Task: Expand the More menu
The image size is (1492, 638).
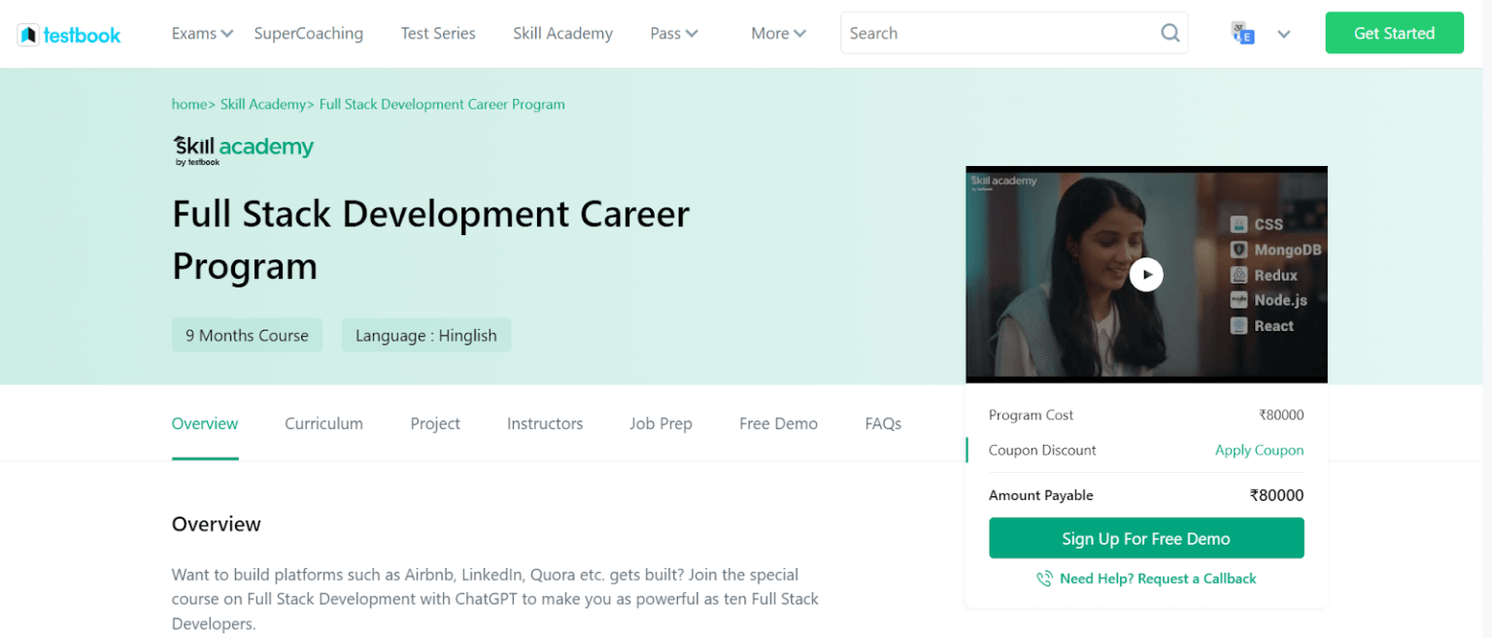Action: (777, 33)
